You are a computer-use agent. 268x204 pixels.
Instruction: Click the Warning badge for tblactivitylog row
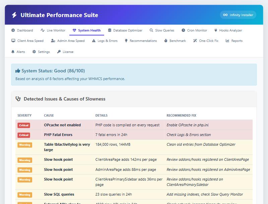25,145
